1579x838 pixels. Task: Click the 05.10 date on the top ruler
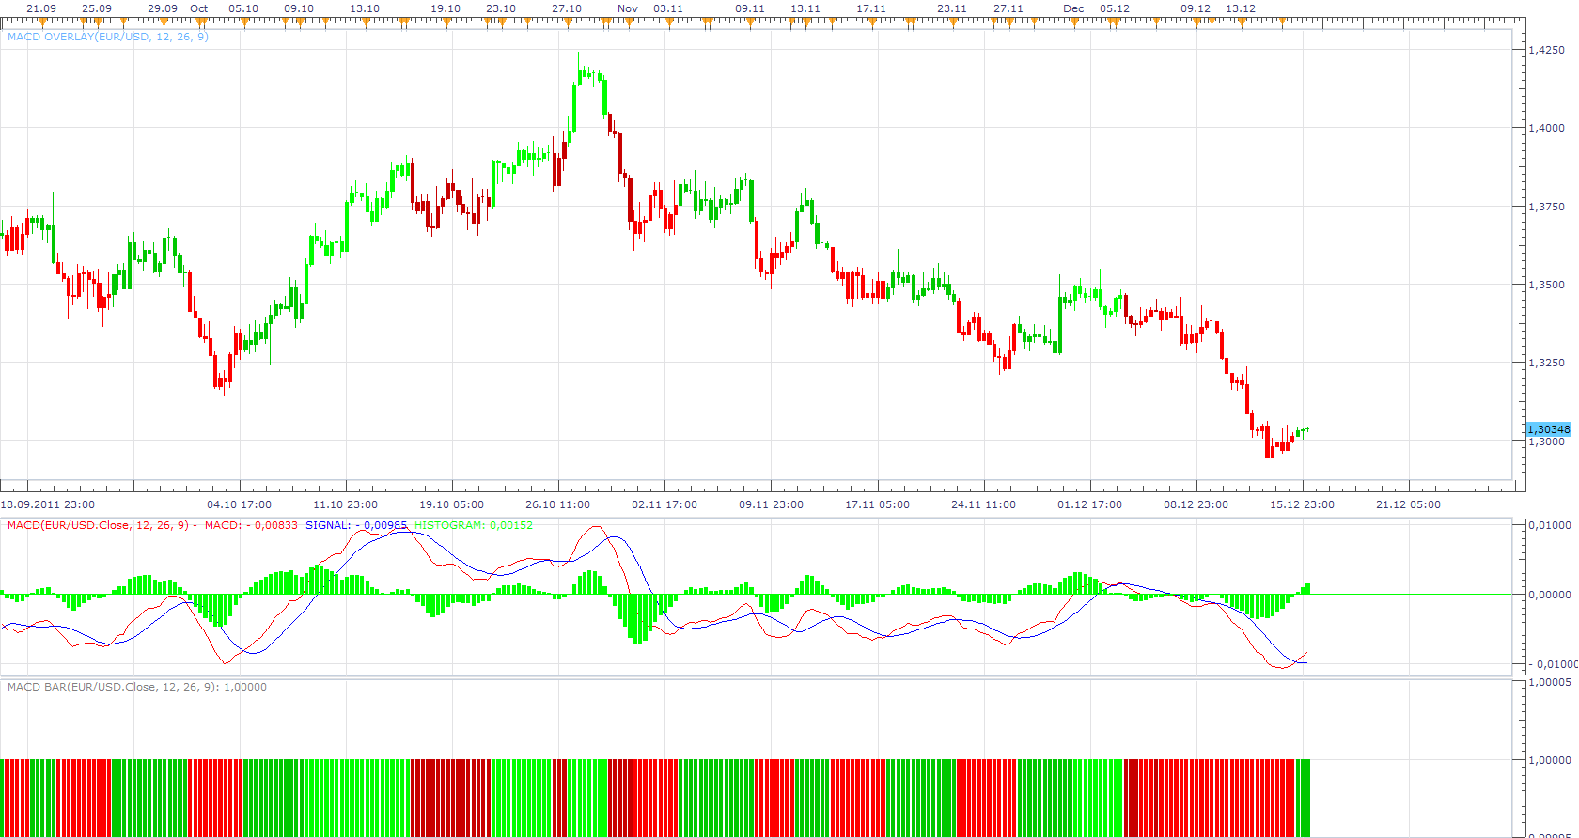[x=243, y=8]
